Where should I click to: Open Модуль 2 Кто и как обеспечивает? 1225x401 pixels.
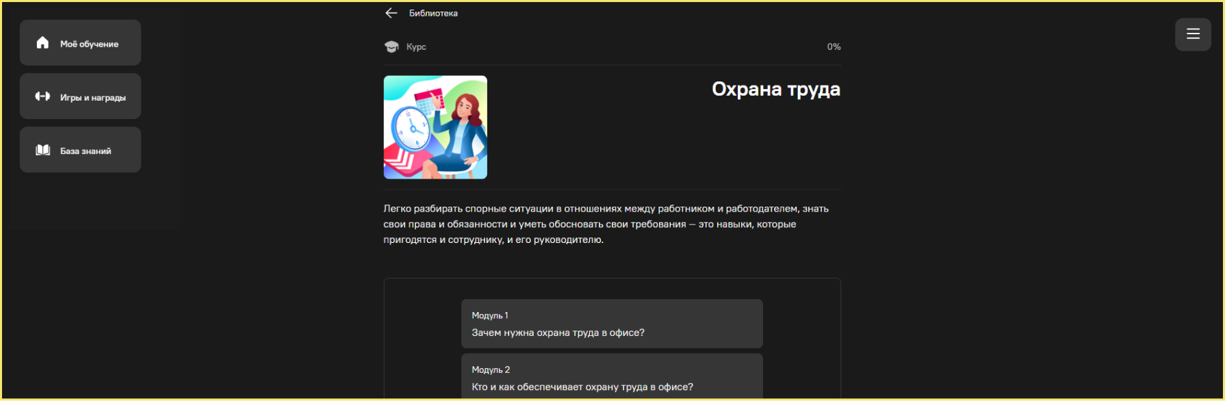coord(612,376)
